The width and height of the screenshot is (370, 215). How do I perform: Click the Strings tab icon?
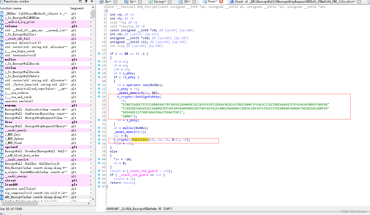pyautogui.click(x=150, y=2)
